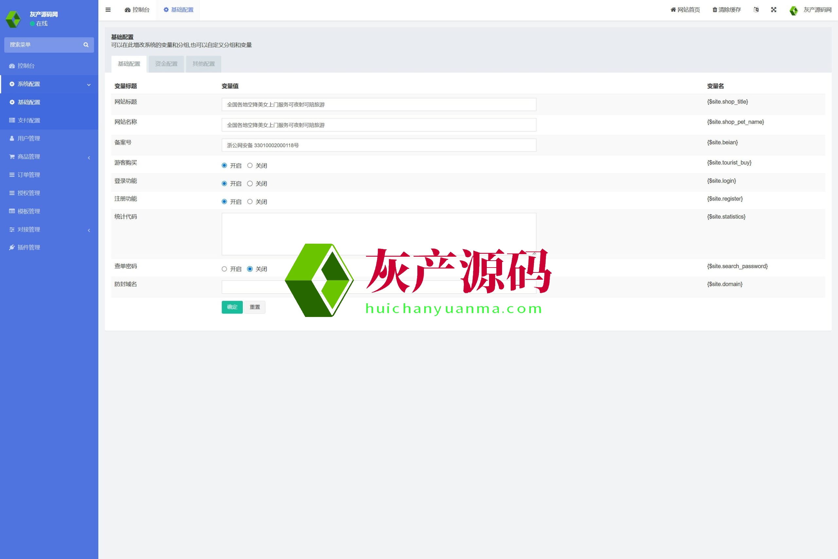Screen dimensions: 838x559
Task: Click the 重置 button
Action: [x=254, y=307]
